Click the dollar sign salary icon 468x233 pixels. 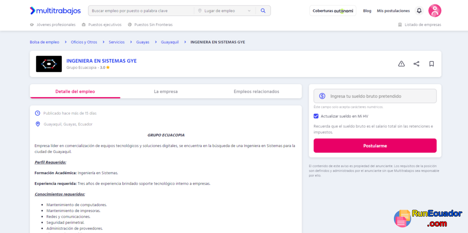(322, 96)
